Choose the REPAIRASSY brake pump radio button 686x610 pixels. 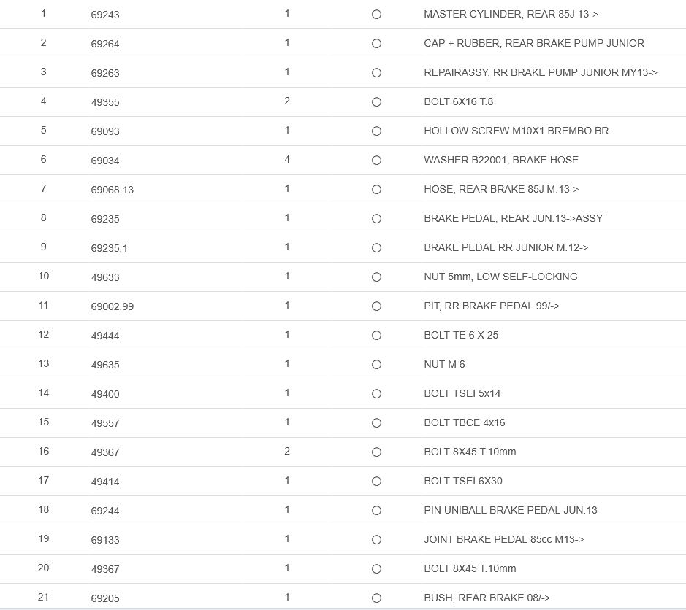376,73
